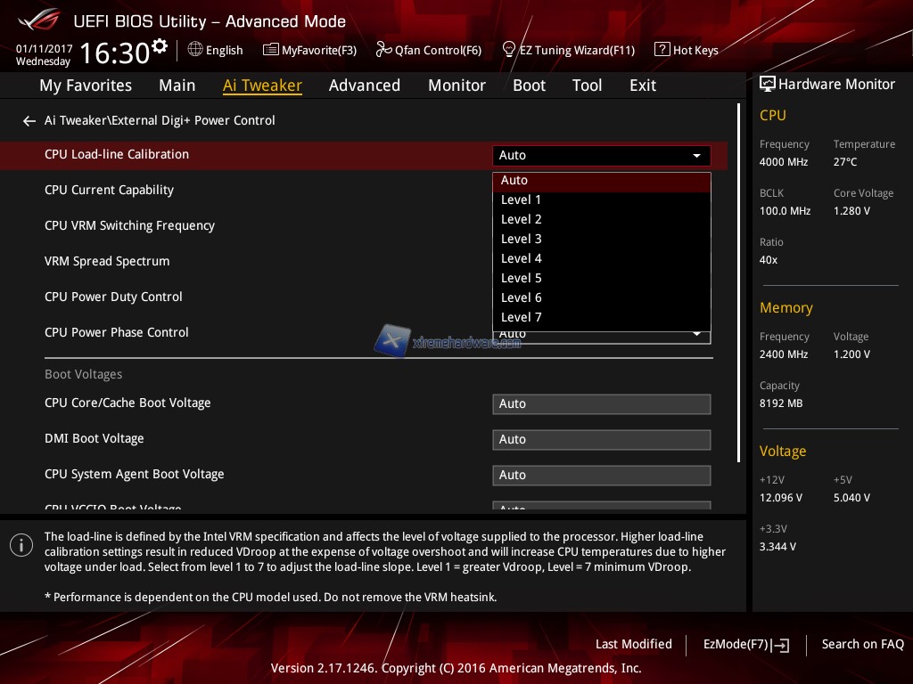Collapse the CPU Load-line Calibration dropdown arrow

click(x=696, y=156)
